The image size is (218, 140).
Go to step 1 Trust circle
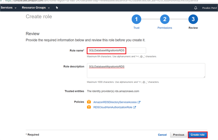click(x=136, y=19)
